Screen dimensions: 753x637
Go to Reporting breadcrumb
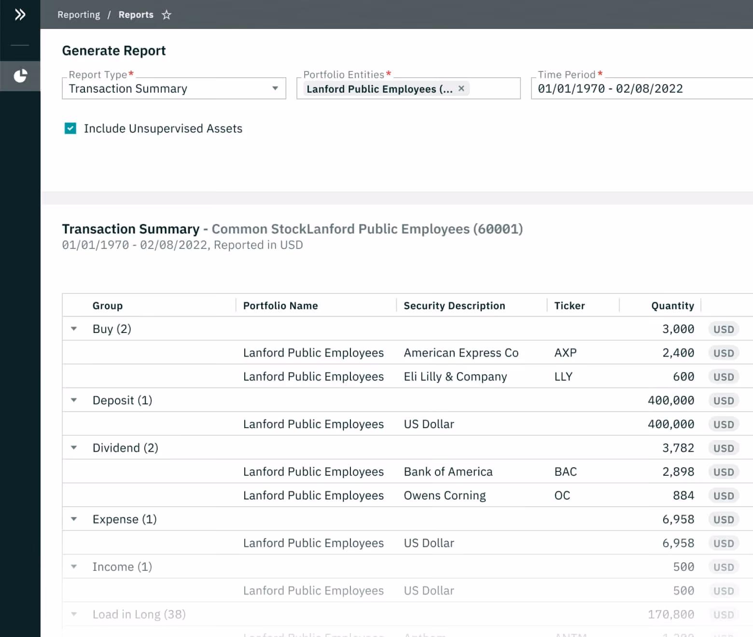click(79, 15)
